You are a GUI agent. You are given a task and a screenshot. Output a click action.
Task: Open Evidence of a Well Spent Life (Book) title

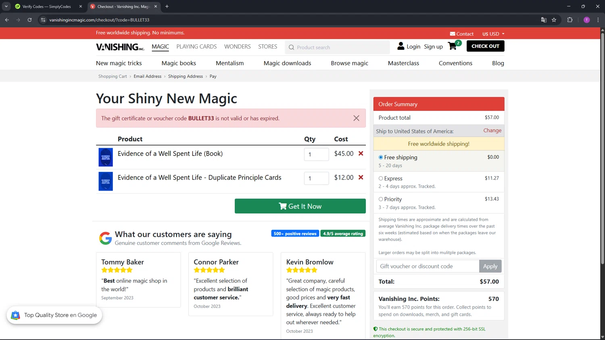(x=170, y=153)
